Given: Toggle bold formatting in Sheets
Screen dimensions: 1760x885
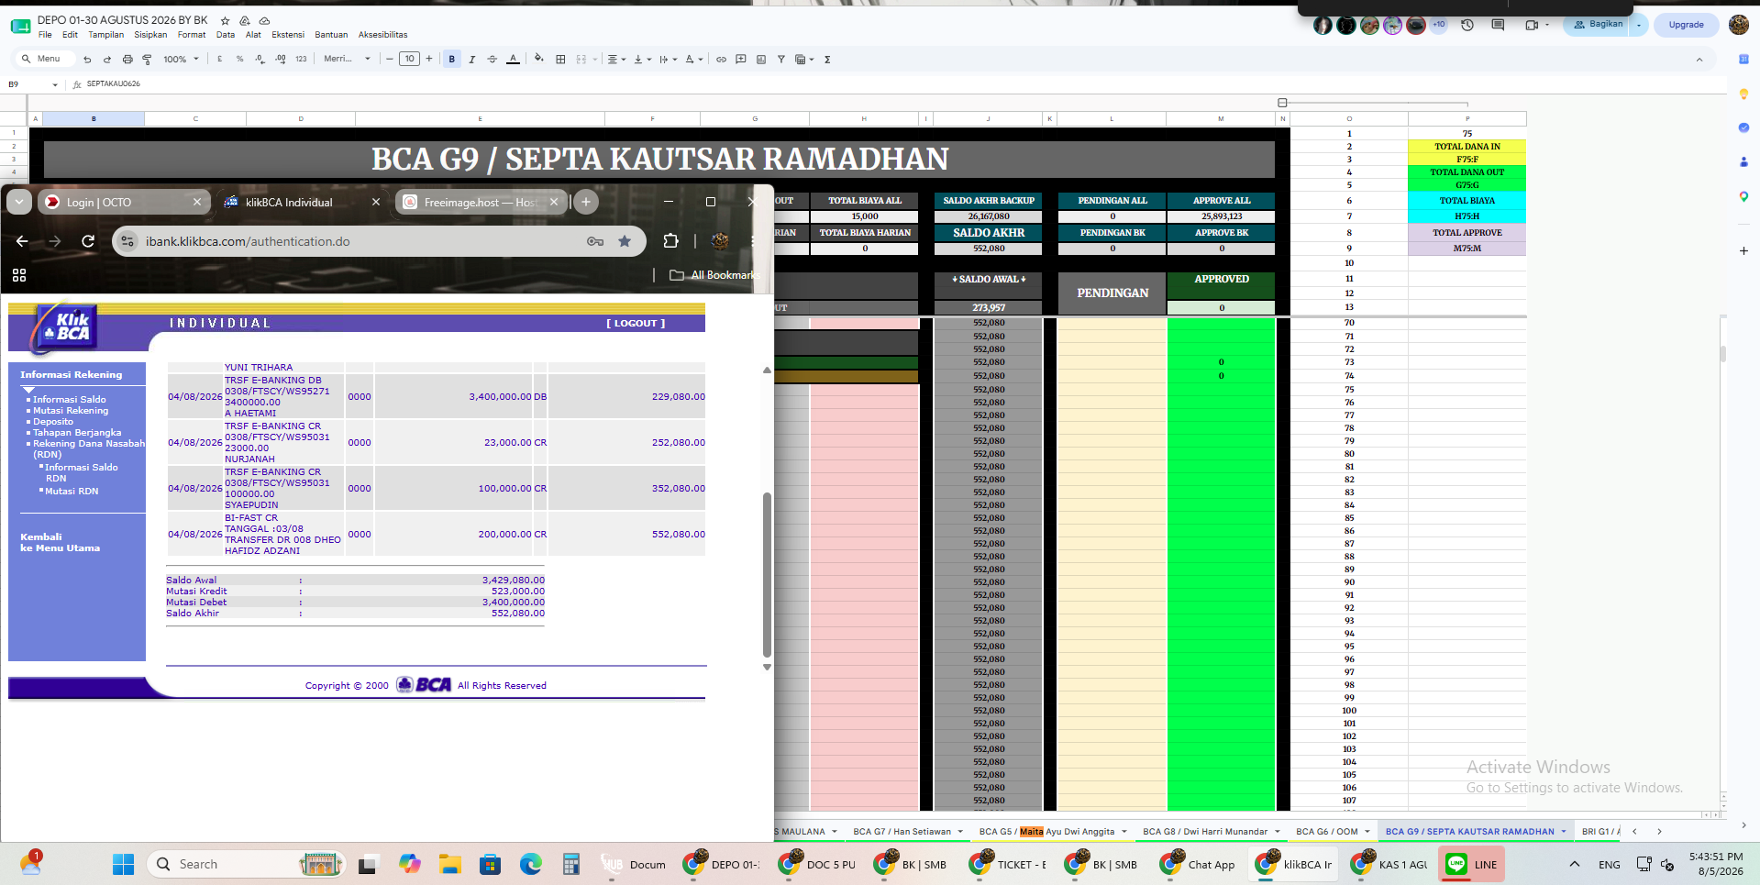Looking at the screenshot, I should [452, 59].
